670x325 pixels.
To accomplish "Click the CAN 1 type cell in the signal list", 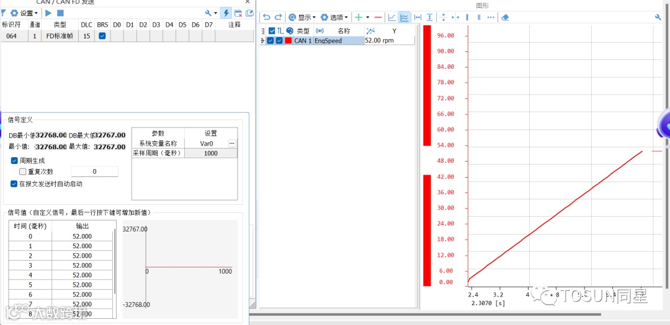I will click(x=303, y=40).
